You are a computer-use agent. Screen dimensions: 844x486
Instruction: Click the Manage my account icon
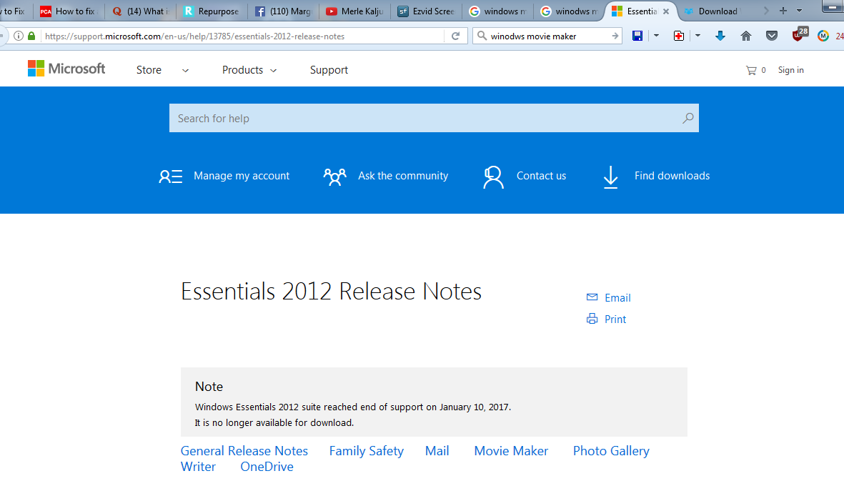click(x=171, y=176)
